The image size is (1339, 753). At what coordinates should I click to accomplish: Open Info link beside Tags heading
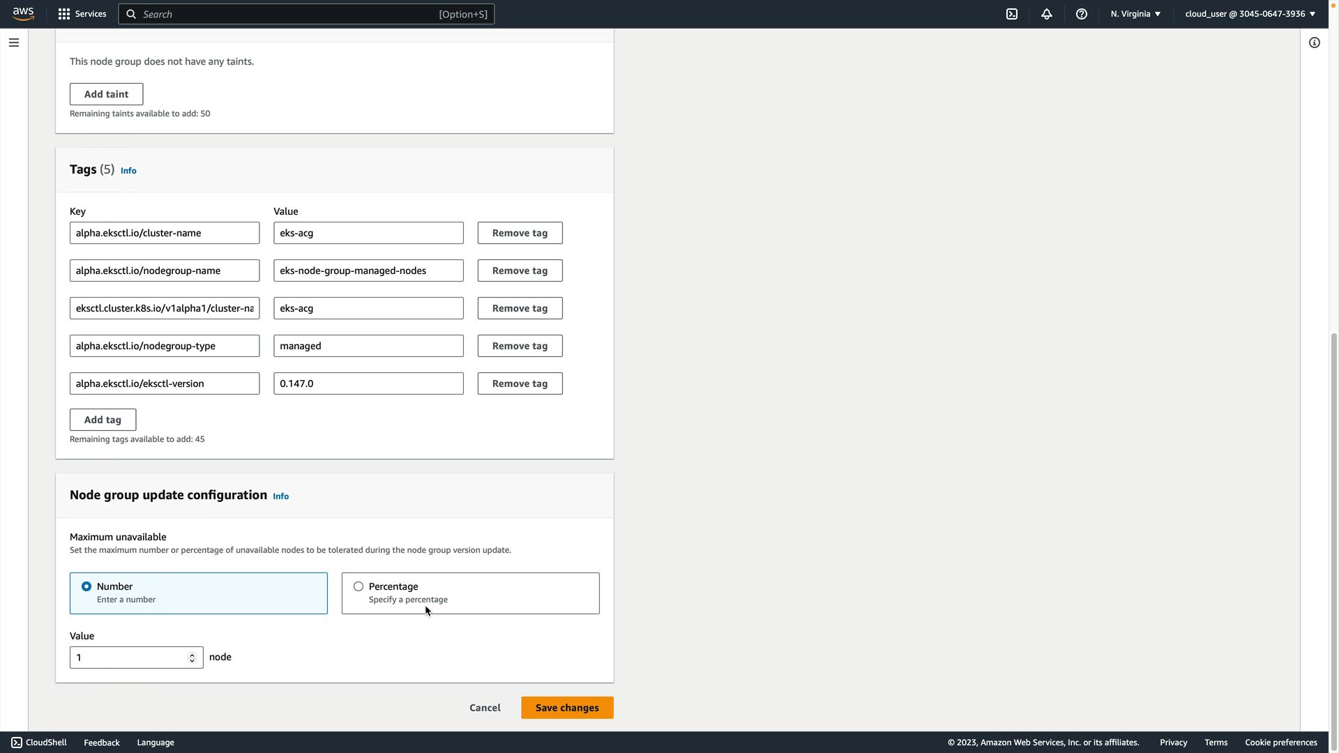point(128,171)
